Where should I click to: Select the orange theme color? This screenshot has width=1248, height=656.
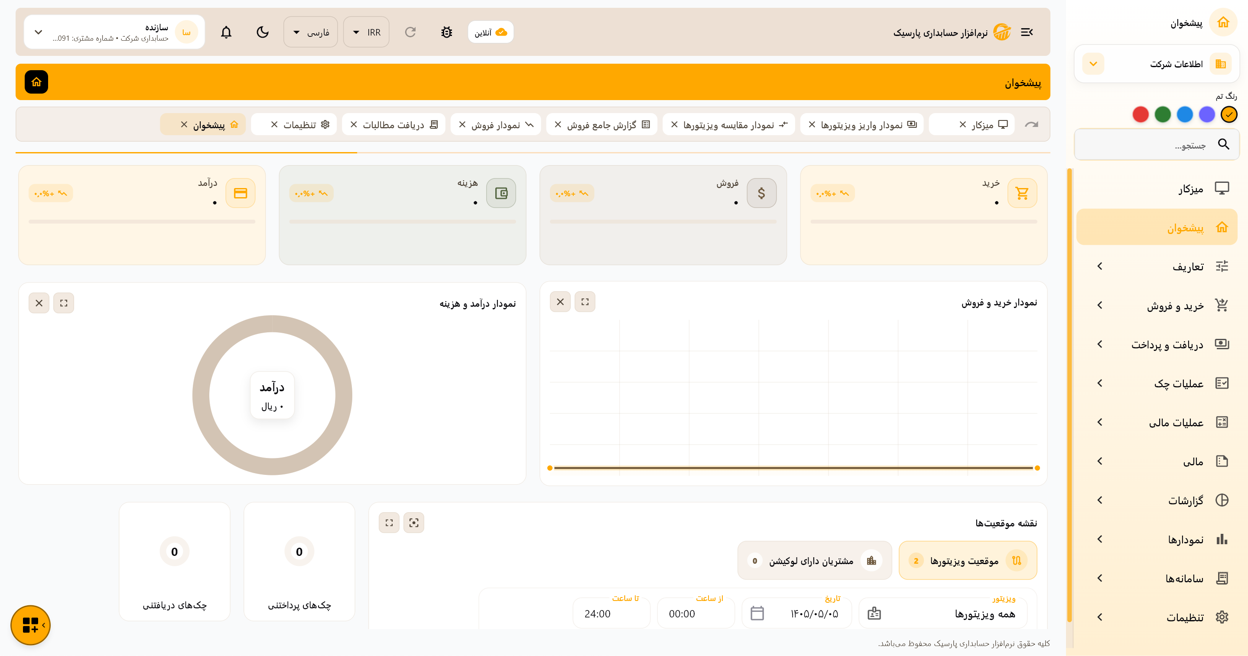(x=1228, y=114)
